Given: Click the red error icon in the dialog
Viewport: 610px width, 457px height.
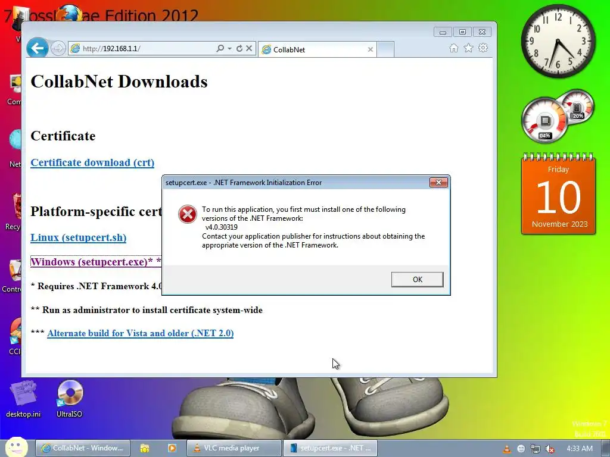Looking at the screenshot, I should 188,214.
